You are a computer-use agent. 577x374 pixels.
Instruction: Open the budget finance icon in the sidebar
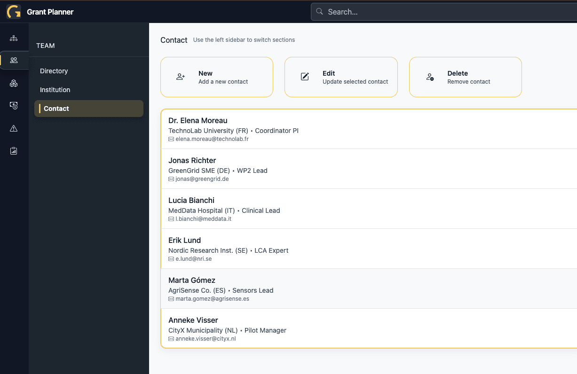(x=14, y=106)
